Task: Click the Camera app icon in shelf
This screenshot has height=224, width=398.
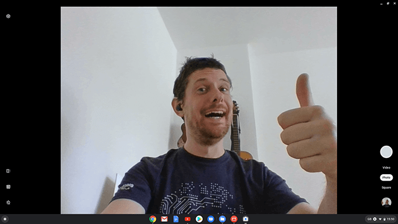Action: tap(245, 219)
